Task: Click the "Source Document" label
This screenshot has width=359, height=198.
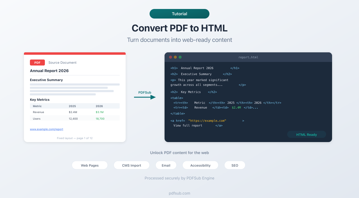Action: (63, 63)
